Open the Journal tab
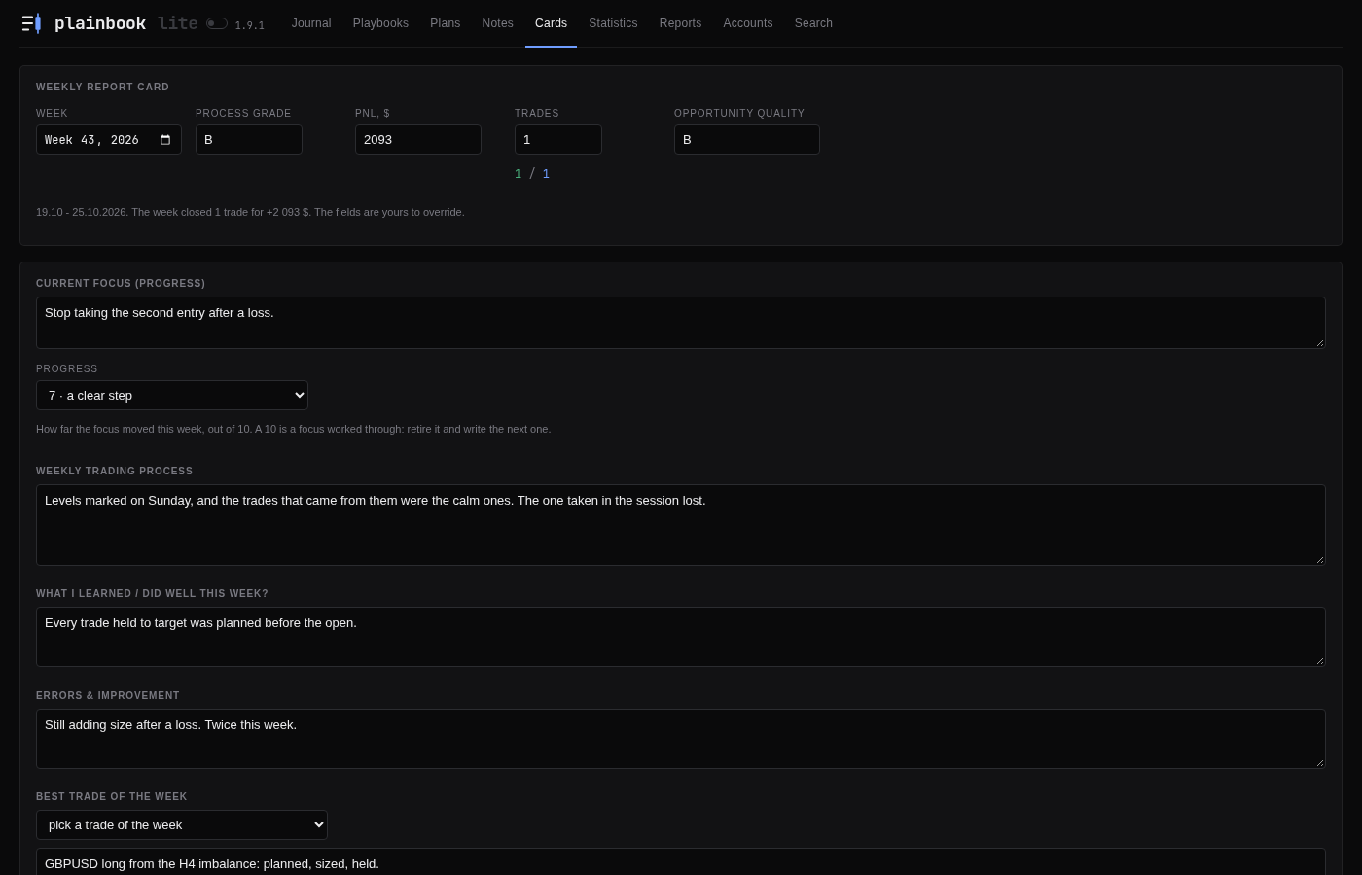 [311, 23]
